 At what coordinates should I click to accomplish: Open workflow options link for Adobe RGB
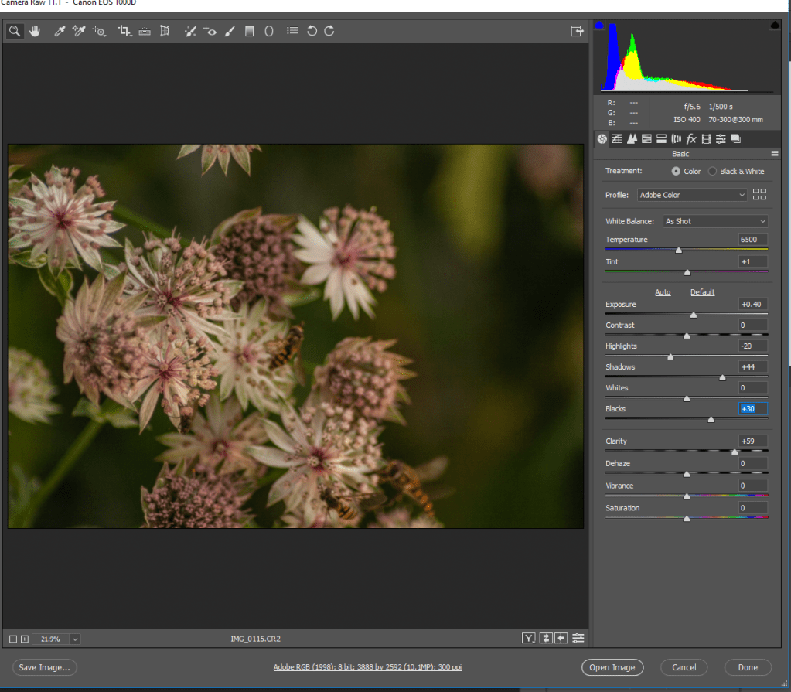[x=367, y=667]
